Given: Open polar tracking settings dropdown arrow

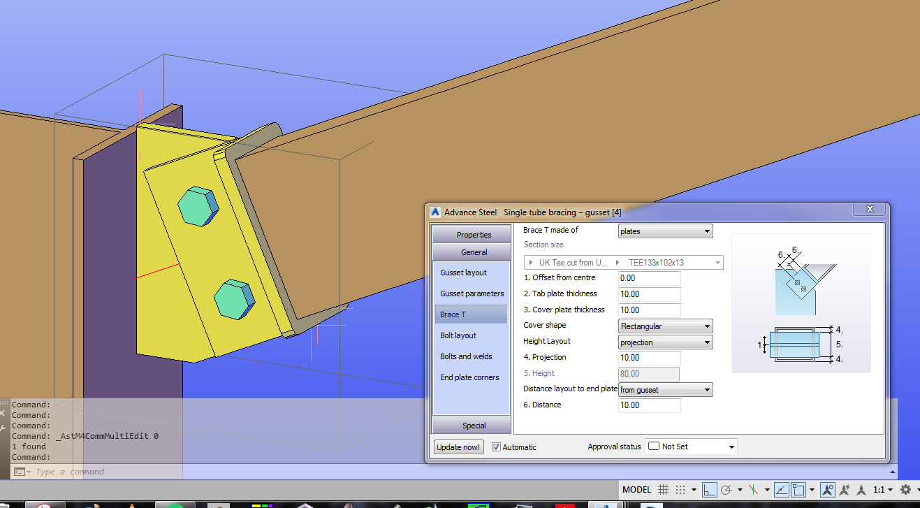Looking at the screenshot, I should (740, 490).
